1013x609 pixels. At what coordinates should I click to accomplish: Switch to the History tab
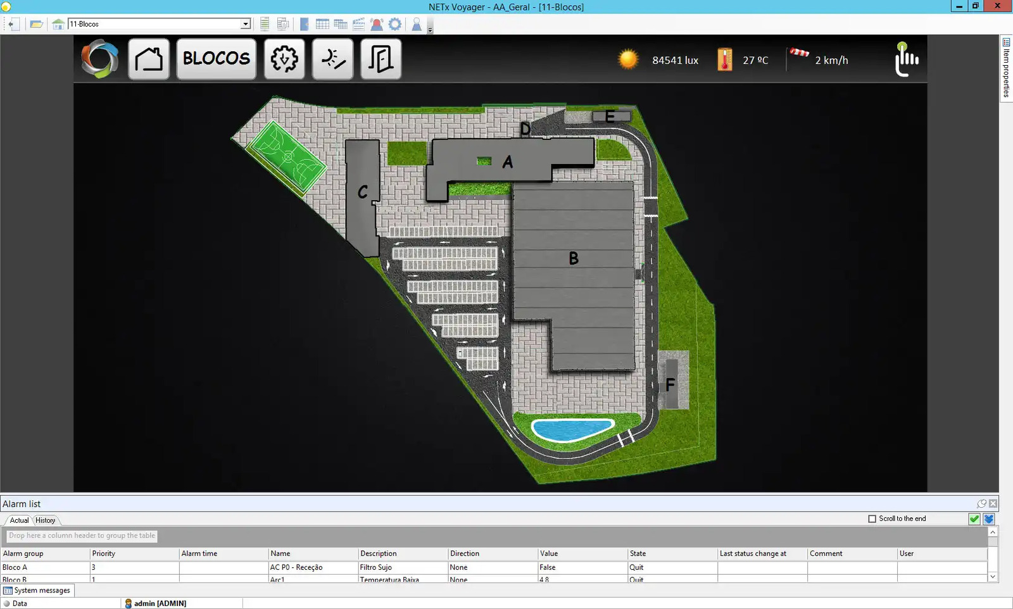click(45, 520)
